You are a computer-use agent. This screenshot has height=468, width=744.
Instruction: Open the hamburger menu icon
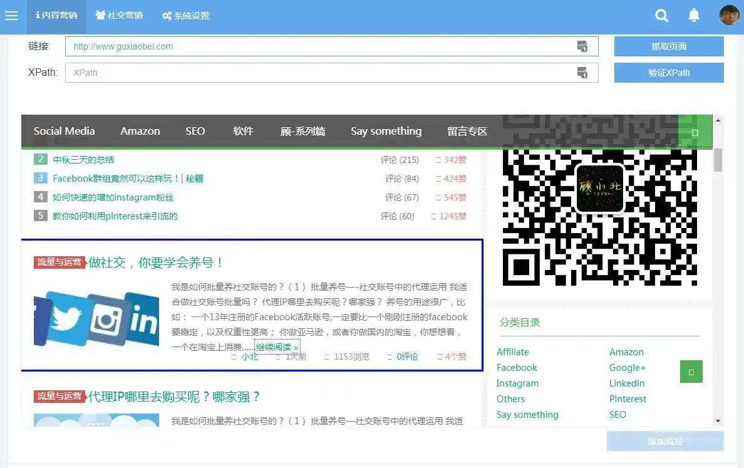tap(11, 16)
